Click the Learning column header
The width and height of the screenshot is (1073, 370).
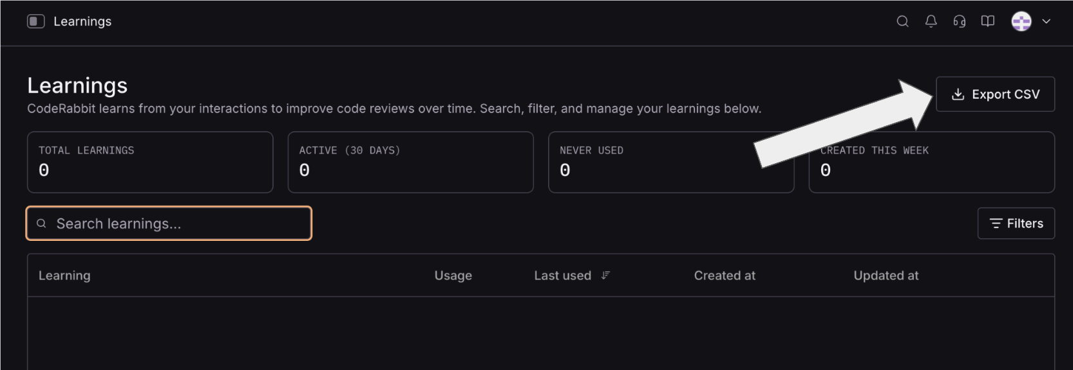pyautogui.click(x=64, y=276)
